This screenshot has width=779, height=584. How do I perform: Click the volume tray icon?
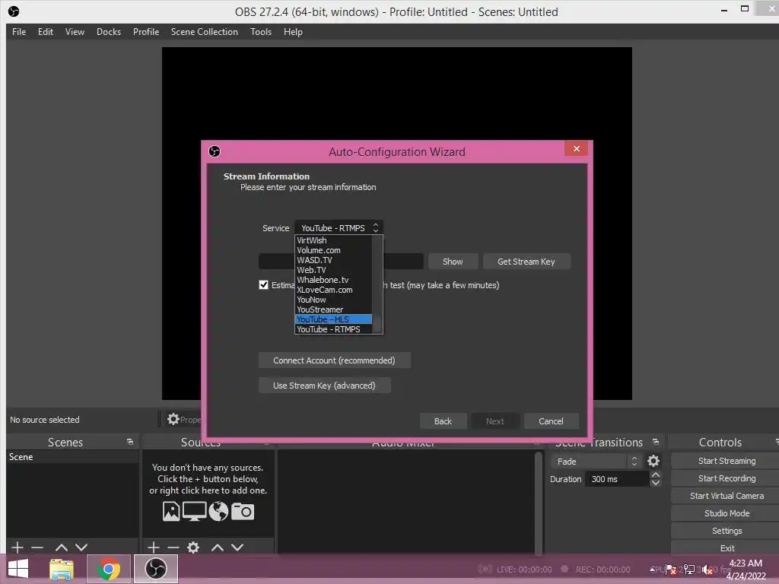click(x=707, y=570)
